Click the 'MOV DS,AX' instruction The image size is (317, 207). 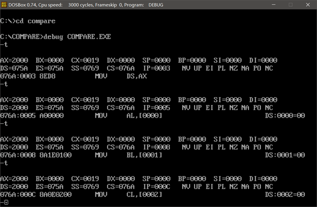(x=121, y=76)
